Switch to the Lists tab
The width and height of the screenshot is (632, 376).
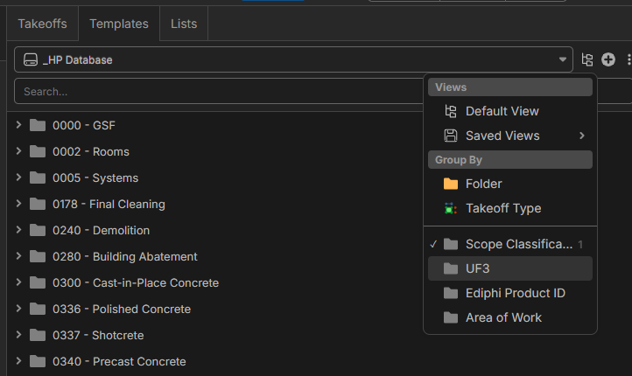(x=184, y=24)
